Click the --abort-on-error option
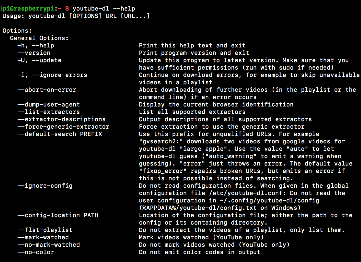The height and width of the screenshot is (262, 361). click(47, 90)
